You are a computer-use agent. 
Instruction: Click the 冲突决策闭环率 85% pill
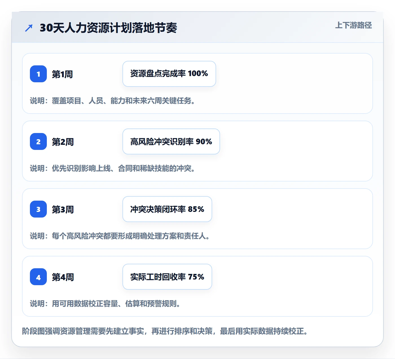[x=167, y=209]
